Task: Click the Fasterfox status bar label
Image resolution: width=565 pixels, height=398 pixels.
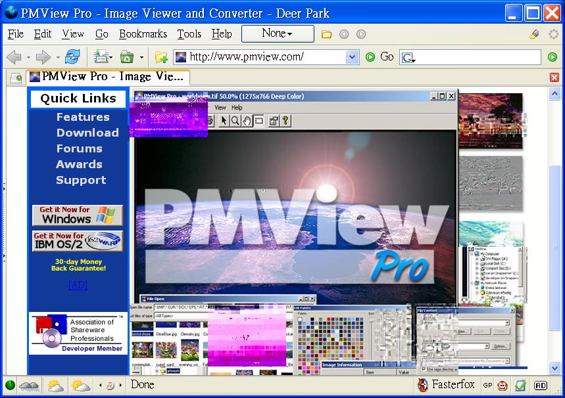Action: (453, 385)
